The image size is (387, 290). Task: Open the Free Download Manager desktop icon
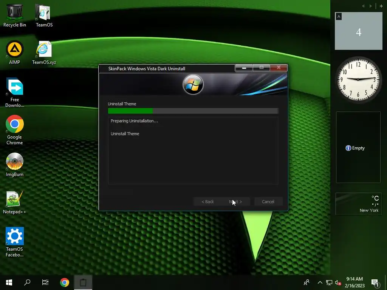pyautogui.click(x=15, y=93)
